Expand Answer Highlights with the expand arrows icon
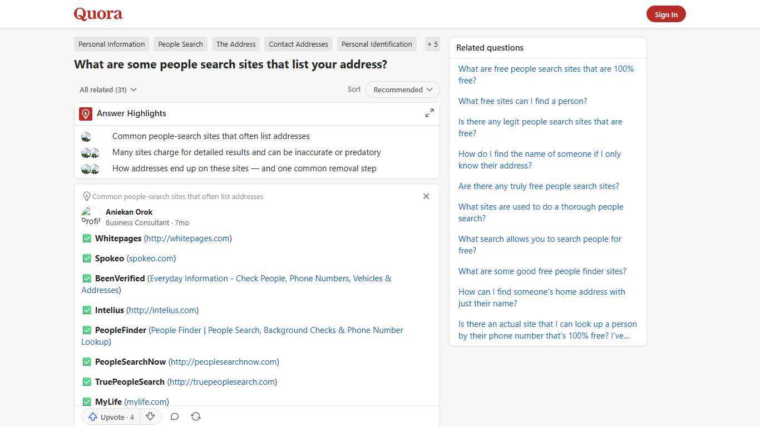The image size is (760, 427). click(429, 112)
